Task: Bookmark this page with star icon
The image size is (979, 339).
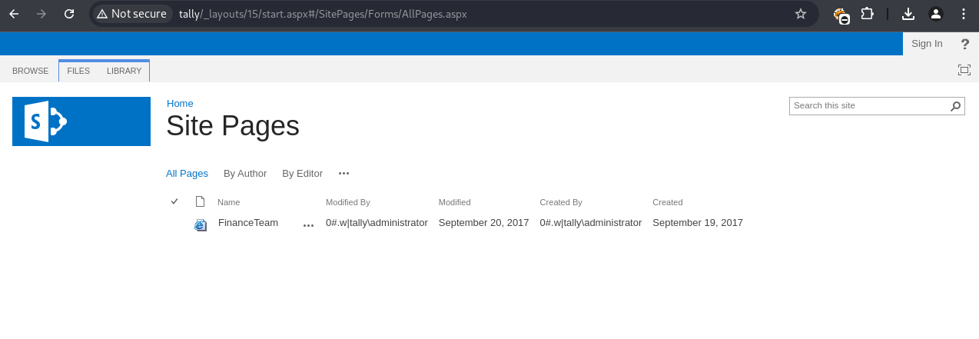Action: pos(801,14)
